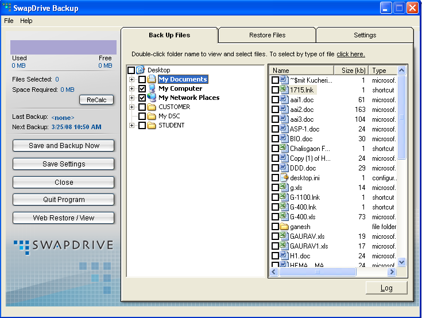
Task: Click file list scroll down arrow
Action: click(x=401, y=262)
